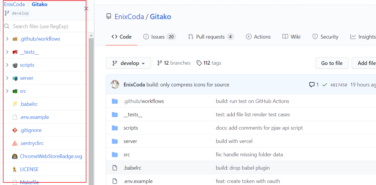Open the develop branch dropdown button

click(128, 63)
